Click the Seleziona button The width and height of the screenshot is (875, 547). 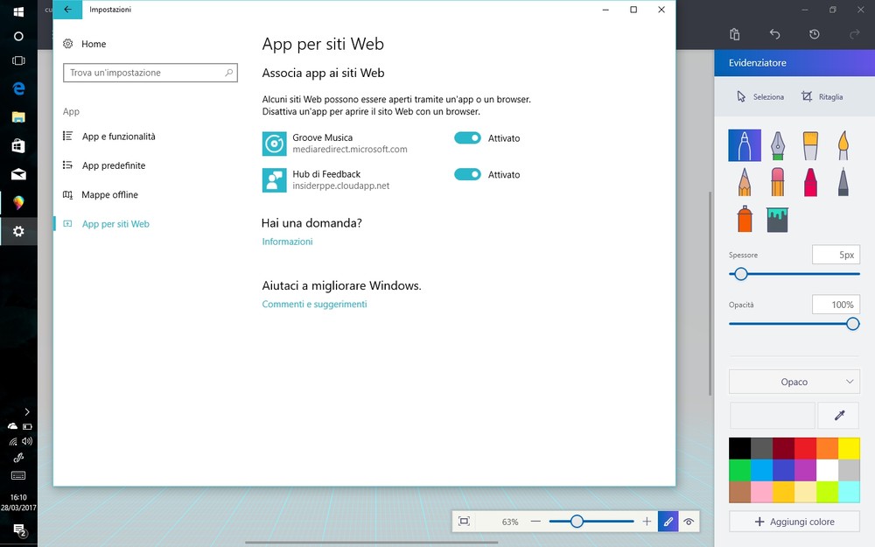tap(760, 96)
